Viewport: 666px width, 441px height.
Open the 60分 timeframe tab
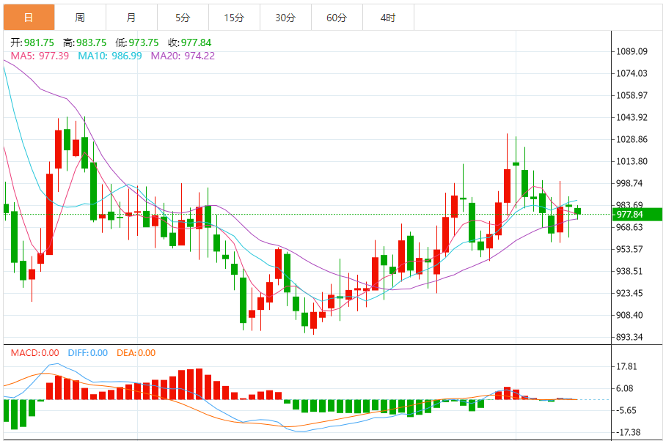(337, 18)
